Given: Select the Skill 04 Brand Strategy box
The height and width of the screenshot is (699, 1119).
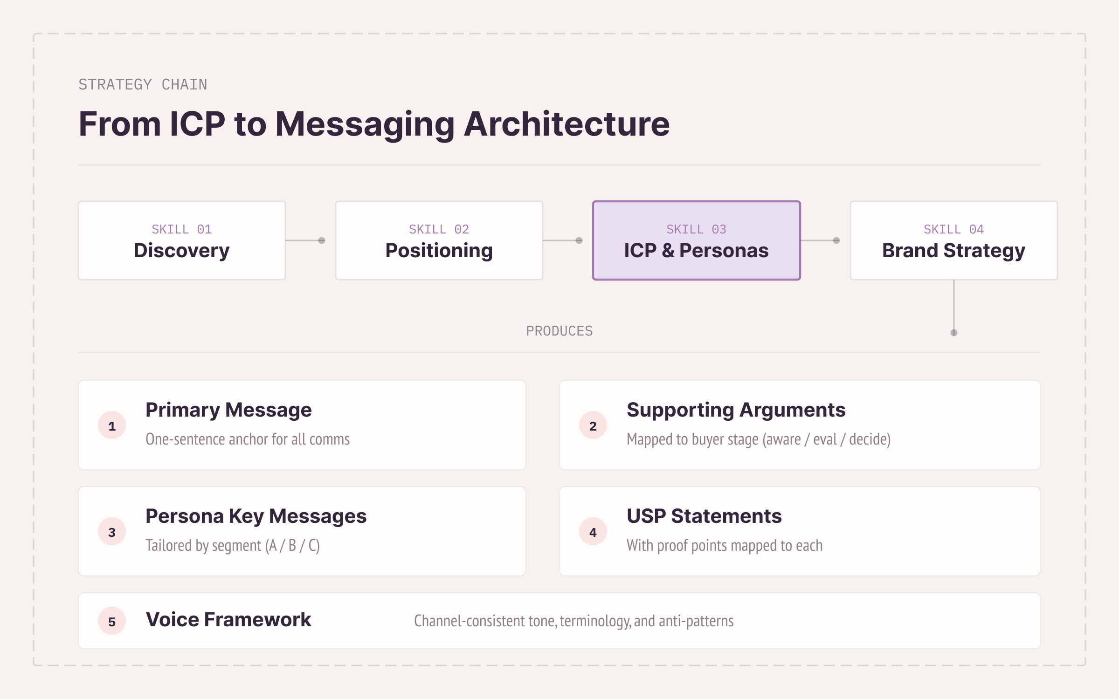Looking at the screenshot, I should point(954,240).
